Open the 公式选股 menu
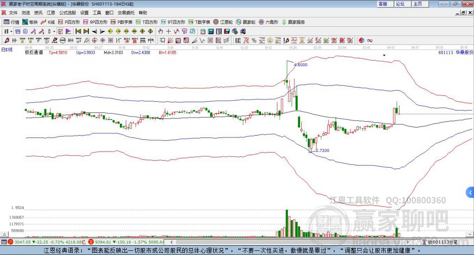The height and width of the screenshot is (255, 474). [68, 12]
